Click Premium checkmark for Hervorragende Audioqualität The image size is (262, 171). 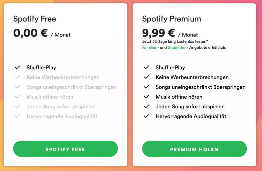(x=147, y=116)
